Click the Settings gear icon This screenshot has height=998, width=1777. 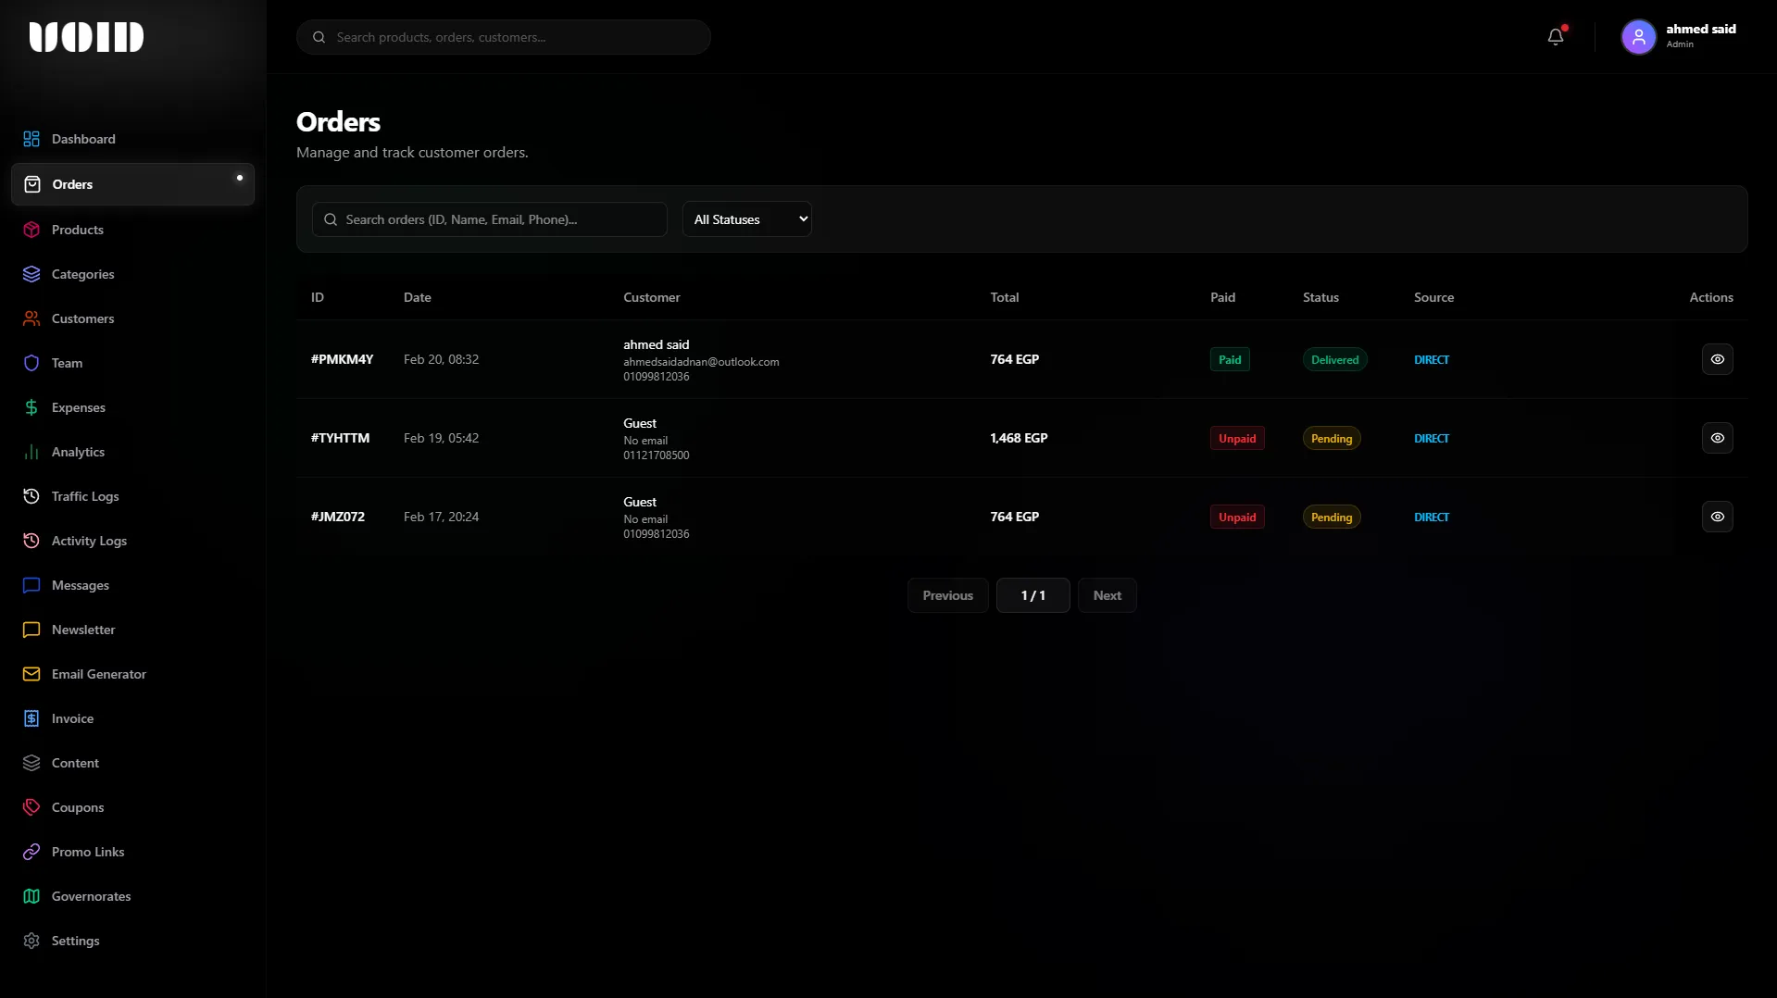[31, 941]
